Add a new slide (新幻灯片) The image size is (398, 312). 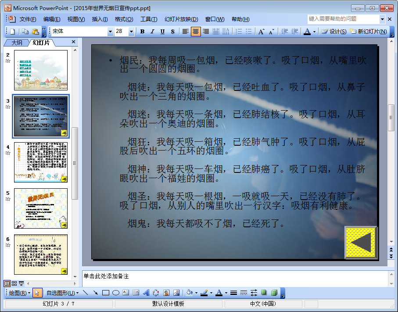368,32
